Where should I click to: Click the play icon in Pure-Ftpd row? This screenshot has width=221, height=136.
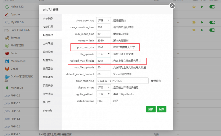pyautogui.click(x=202, y=30)
